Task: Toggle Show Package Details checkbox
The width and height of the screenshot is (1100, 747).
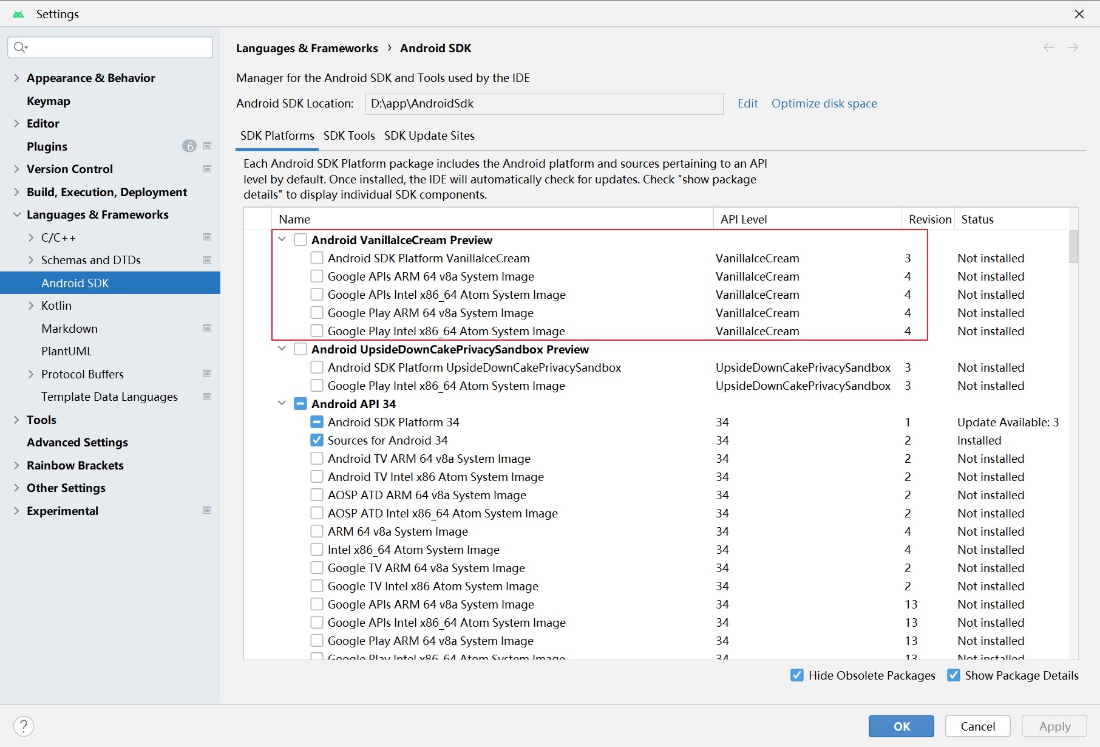Action: point(954,675)
